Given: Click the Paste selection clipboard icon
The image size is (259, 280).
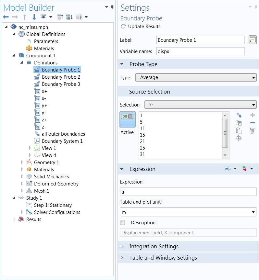Looking at the screenshot, I should click(239, 131).
